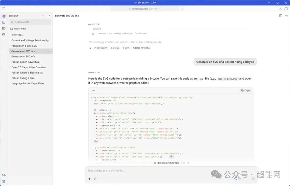Click the Send a message input box
This screenshot has width=290, height=186.
click(171, 171)
